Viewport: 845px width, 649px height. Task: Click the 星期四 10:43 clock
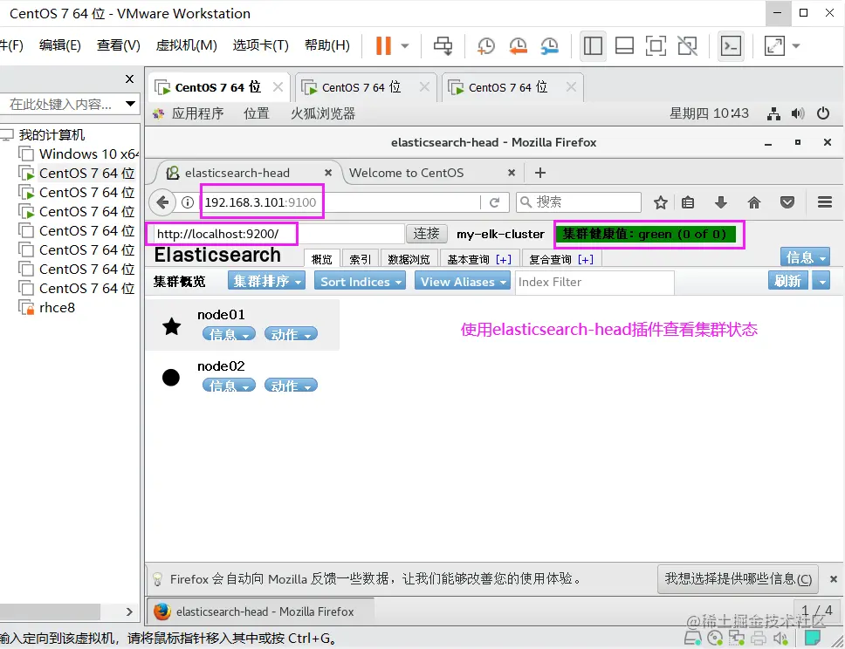click(x=709, y=113)
